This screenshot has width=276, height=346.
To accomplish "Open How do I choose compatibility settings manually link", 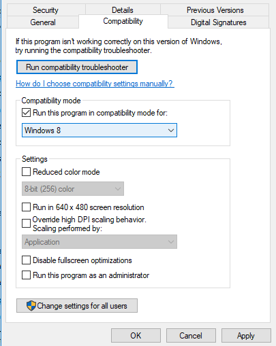I will (95, 84).
